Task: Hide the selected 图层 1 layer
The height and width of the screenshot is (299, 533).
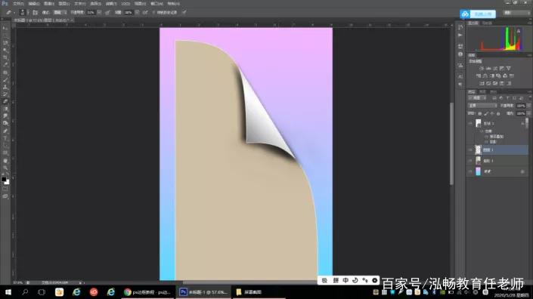Action: pyautogui.click(x=470, y=149)
